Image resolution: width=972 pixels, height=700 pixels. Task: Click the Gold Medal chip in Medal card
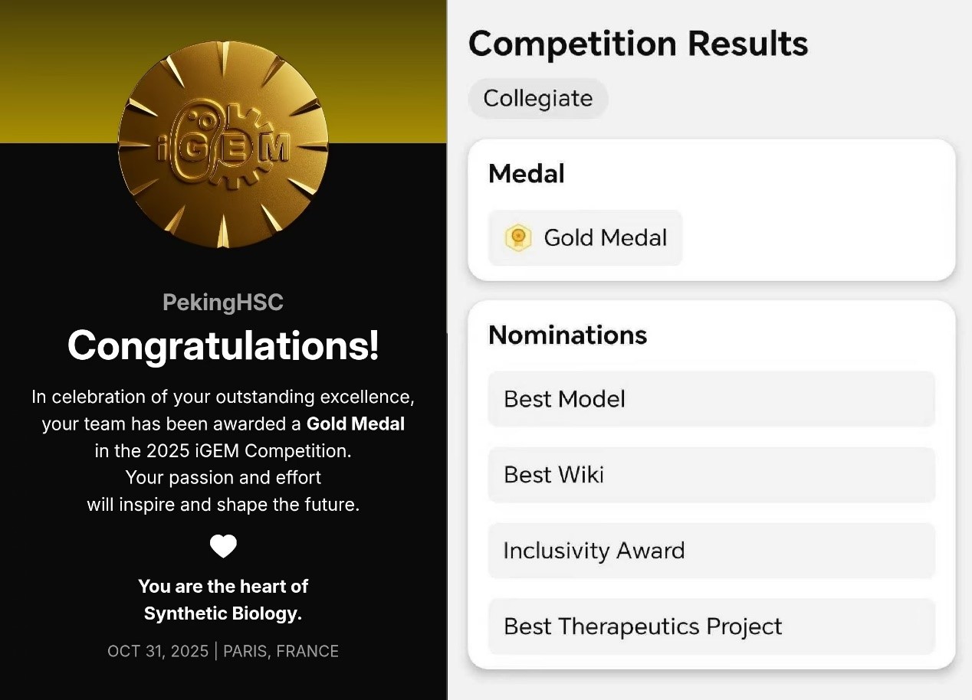tap(586, 237)
